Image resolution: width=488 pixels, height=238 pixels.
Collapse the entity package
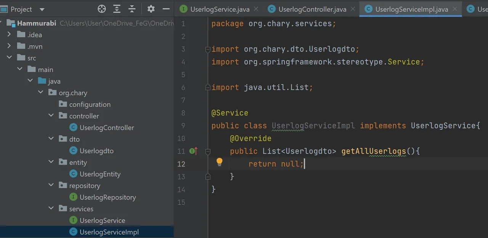[51, 162]
